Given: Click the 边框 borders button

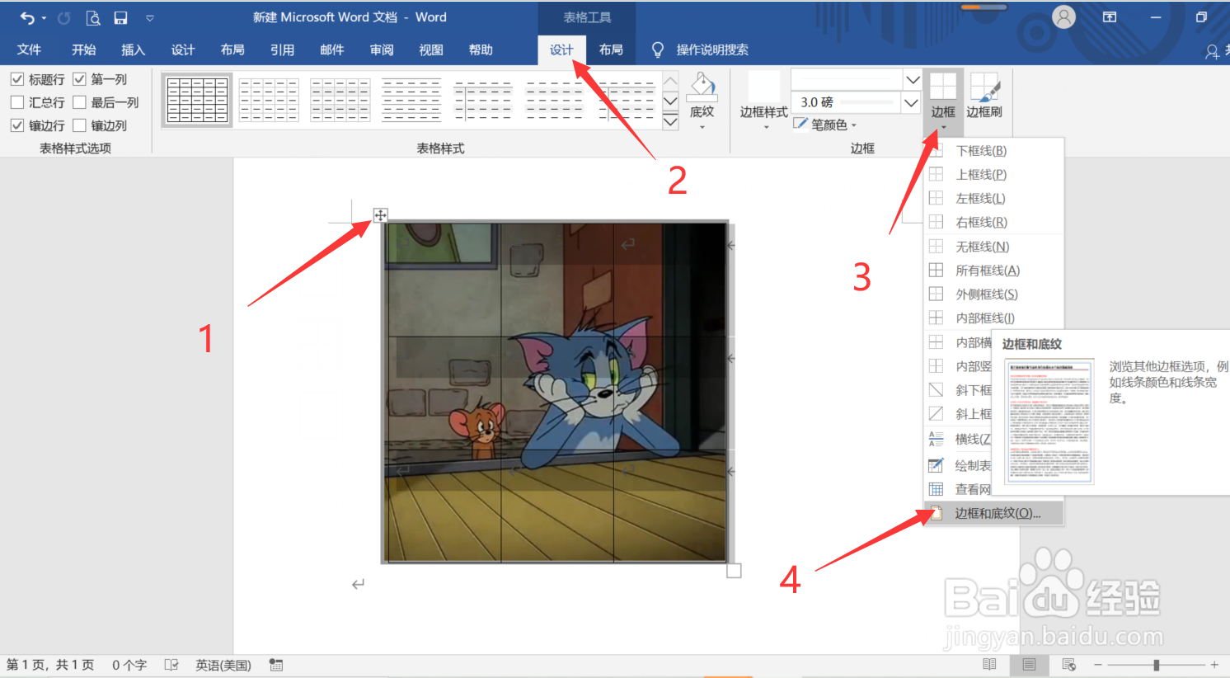Looking at the screenshot, I should [943, 101].
